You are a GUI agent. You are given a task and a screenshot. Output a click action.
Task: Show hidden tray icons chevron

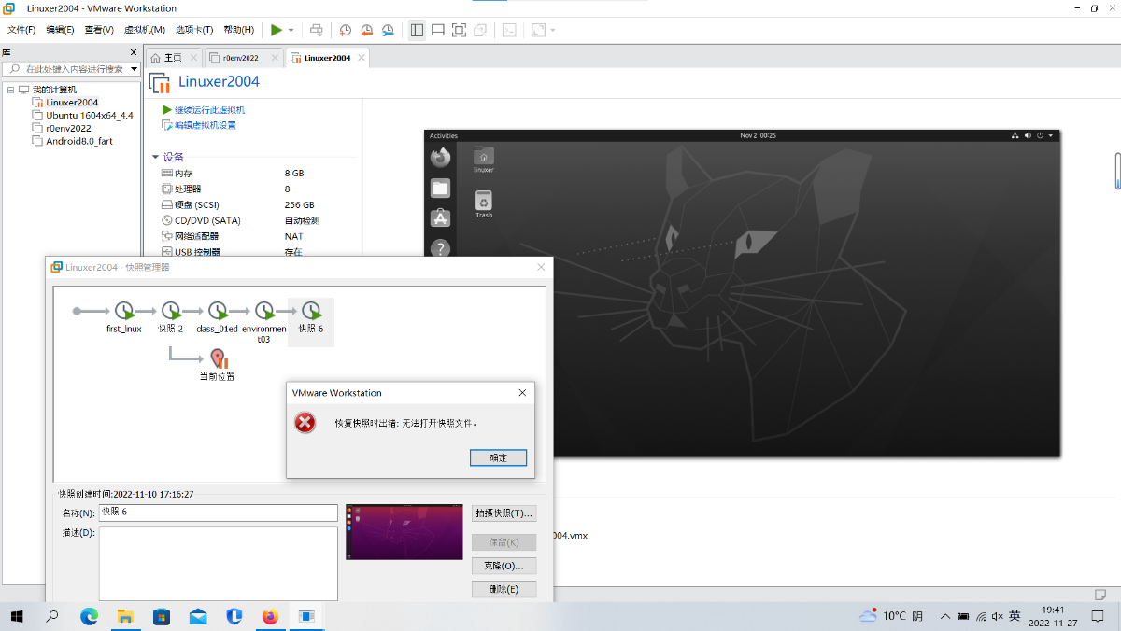(x=945, y=616)
